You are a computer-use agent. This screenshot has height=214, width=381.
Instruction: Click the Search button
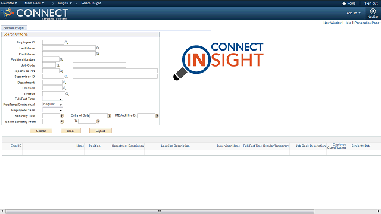tap(41, 131)
